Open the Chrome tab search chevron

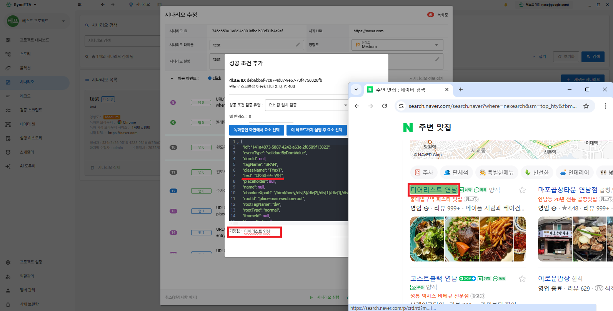[x=356, y=89]
